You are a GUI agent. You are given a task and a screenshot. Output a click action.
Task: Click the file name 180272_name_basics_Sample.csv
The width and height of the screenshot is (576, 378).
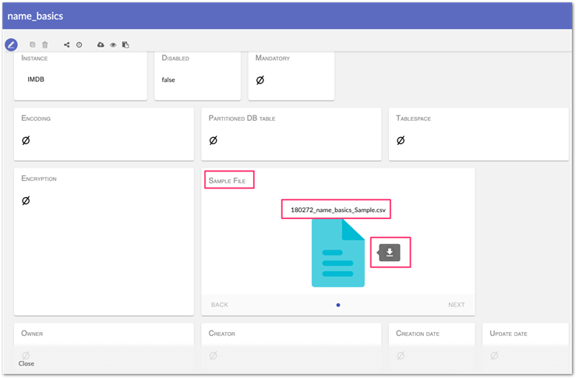coord(338,210)
